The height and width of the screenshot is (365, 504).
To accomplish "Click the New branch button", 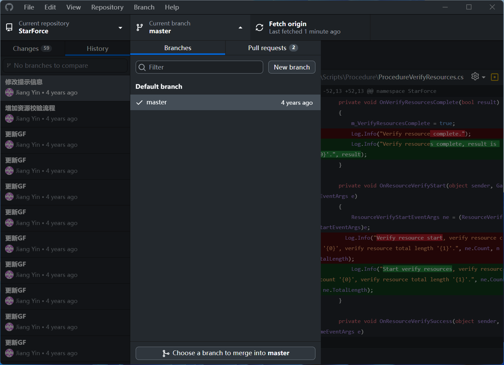I will (291, 67).
